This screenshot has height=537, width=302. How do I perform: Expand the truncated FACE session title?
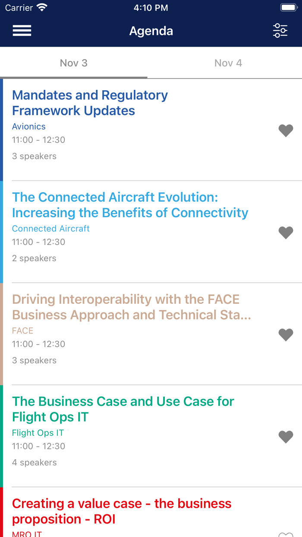pos(126,307)
